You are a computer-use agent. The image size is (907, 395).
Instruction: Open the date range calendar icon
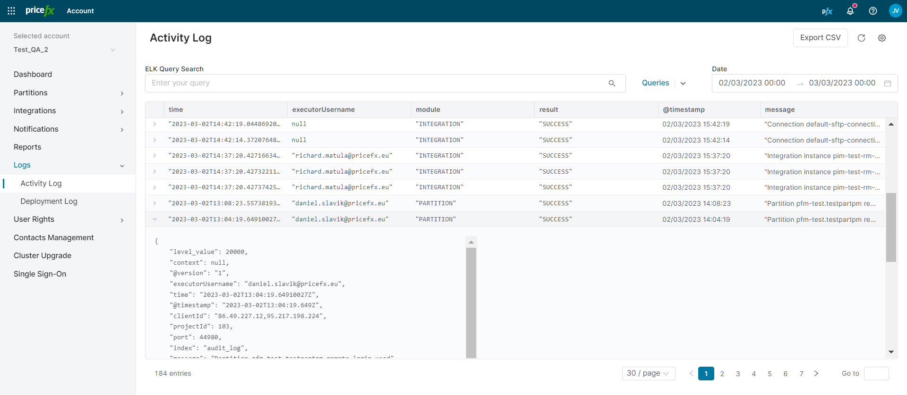(888, 83)
